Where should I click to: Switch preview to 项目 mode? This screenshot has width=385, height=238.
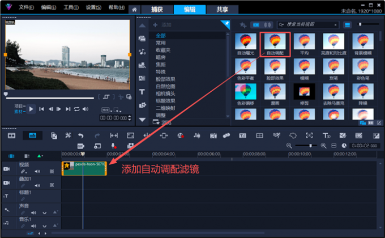(x=19, y=106)
